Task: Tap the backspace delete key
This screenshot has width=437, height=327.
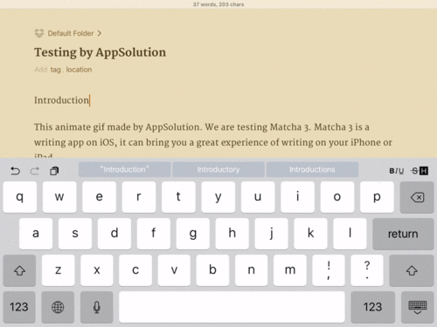Action: point(417,197)
